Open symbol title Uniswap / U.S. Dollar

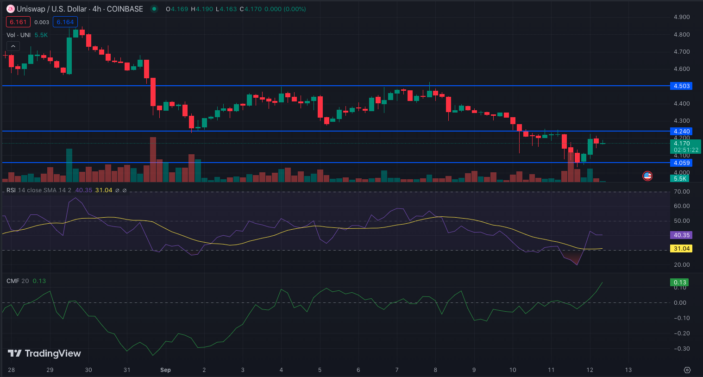[x=51, y=9]
